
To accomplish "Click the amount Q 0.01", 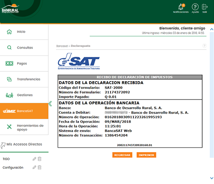I will pos(111,97).
